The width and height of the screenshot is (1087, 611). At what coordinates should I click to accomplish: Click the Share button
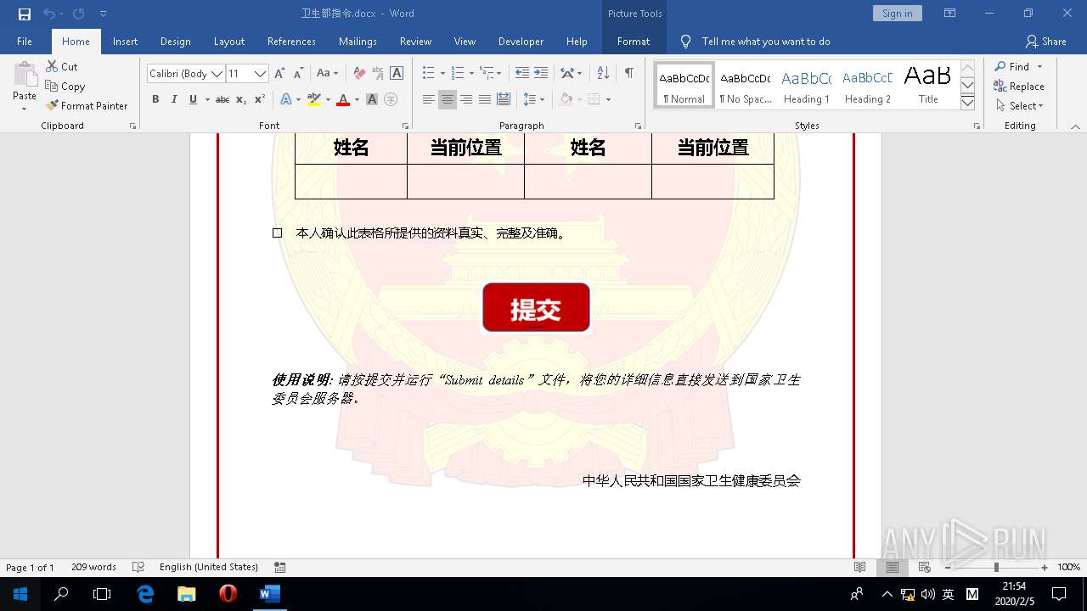click(x=1045, y=41)
